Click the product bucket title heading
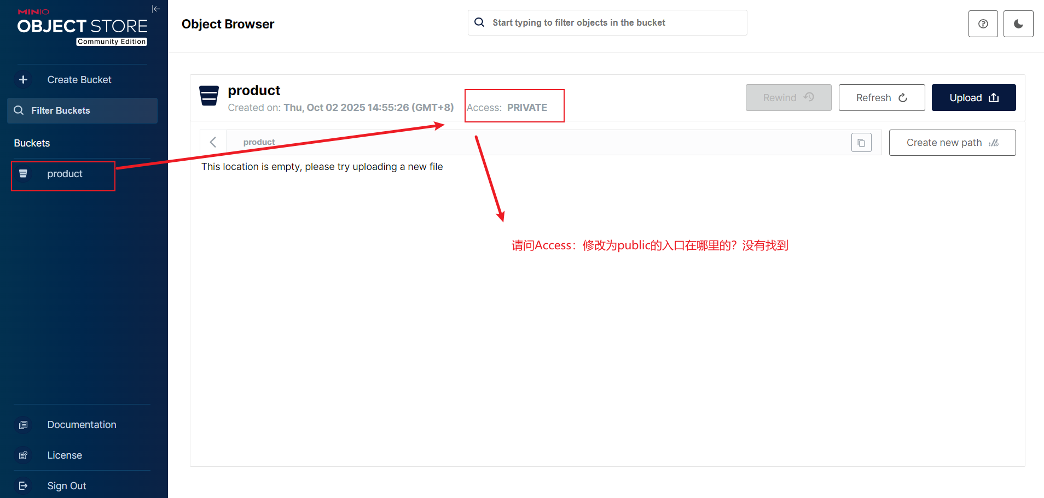This screenshot has width=1044, height=498. tap(254, 90)
